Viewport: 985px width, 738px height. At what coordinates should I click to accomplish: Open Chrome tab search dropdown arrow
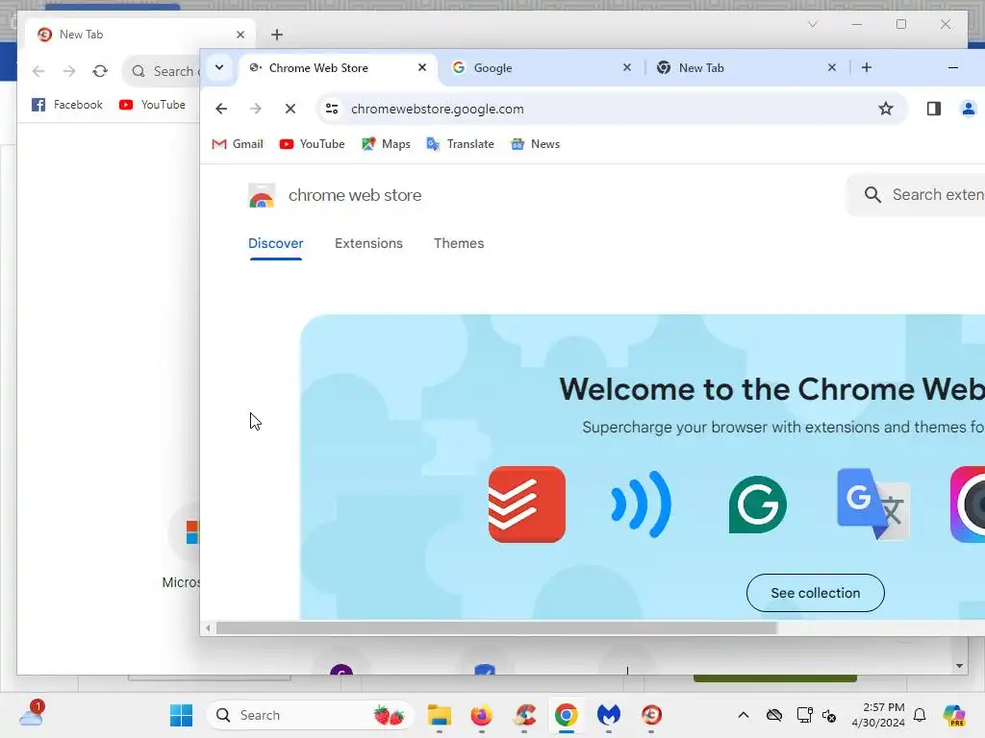[x=219, y=67]
